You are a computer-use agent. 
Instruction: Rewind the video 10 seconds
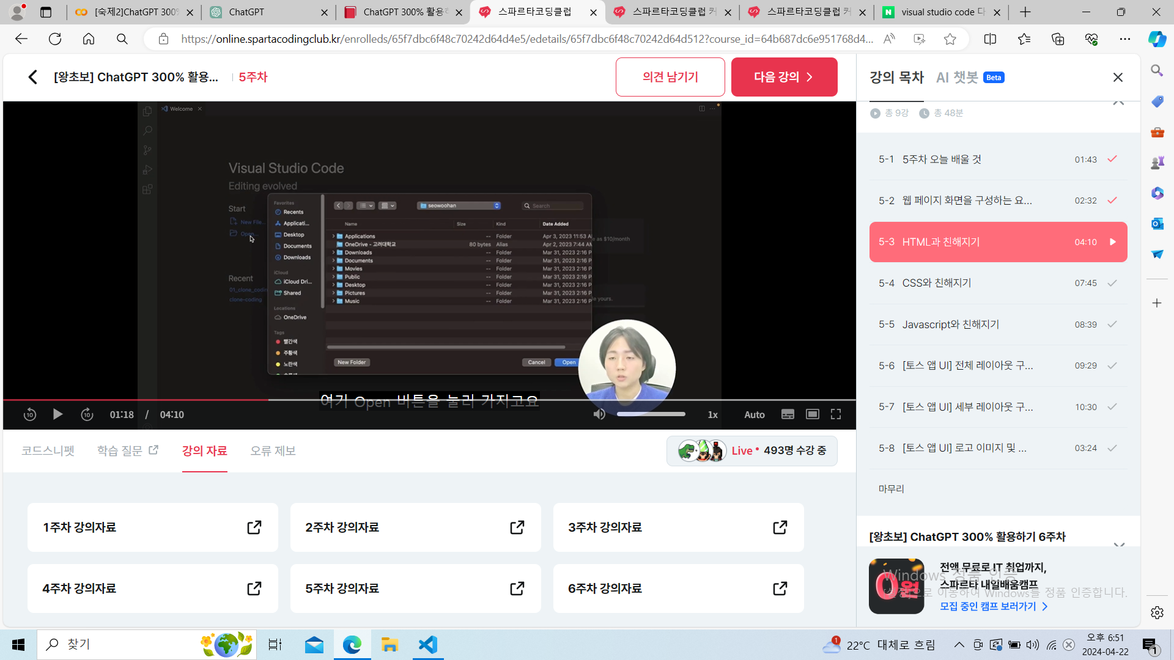click(29, 414)
